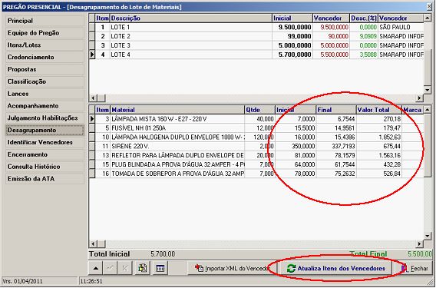Click the row indicator beside material item 3
436x288 pixels.
(92, 119)
